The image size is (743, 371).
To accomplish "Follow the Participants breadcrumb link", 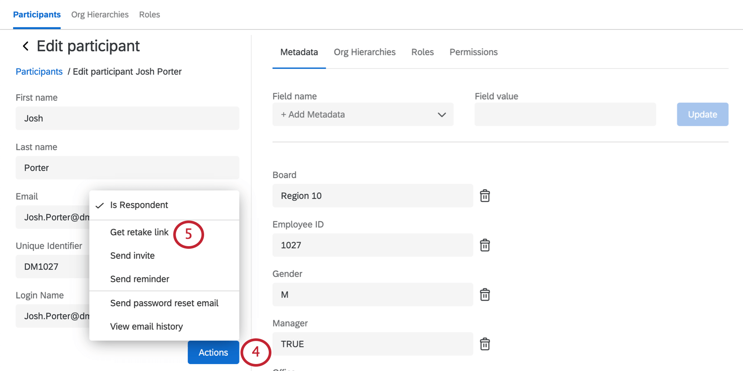I will click(x=39, y=72).
